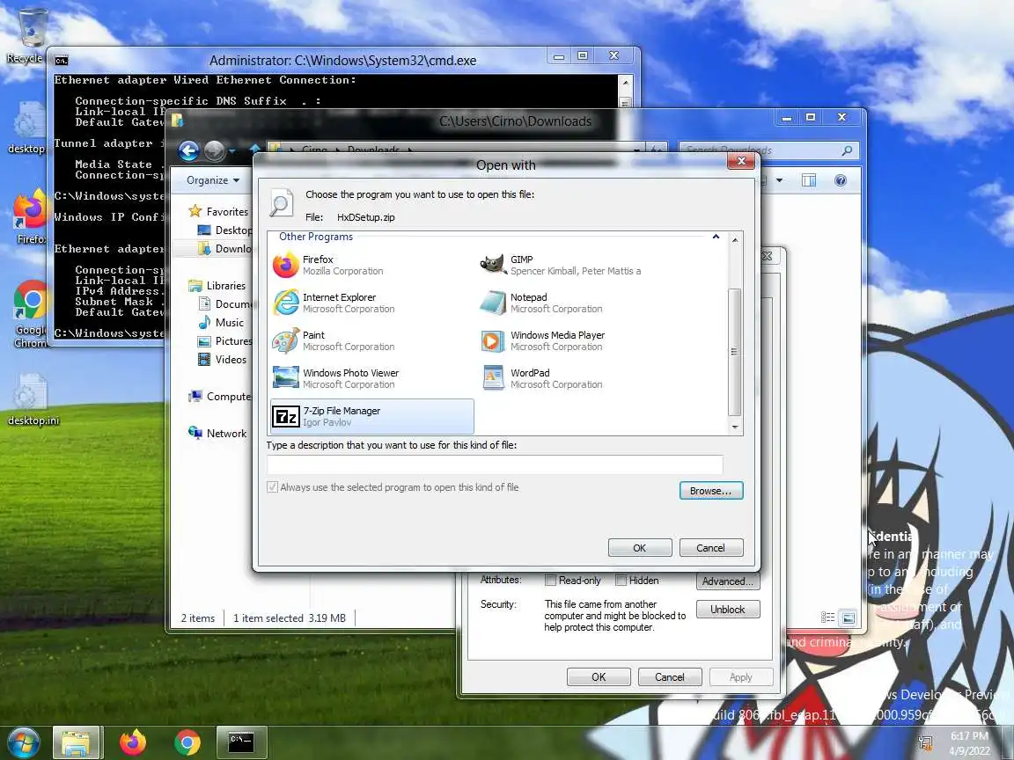Click the file description text field
Viewport: 1014px width, 760px height.
[x=495, y=464]
